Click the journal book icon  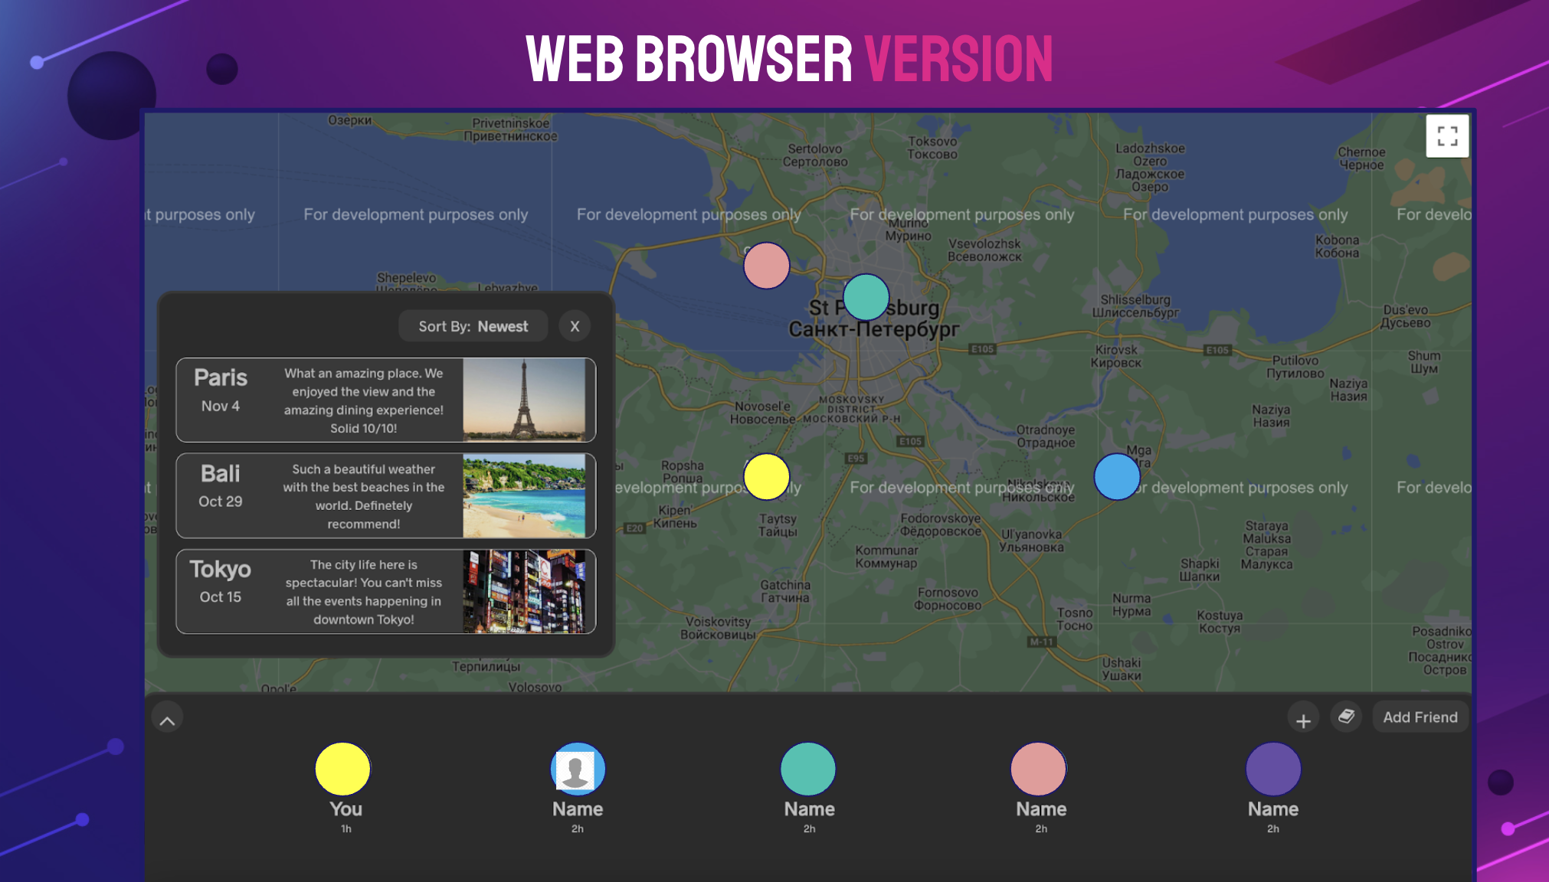tap(1346, 717)
